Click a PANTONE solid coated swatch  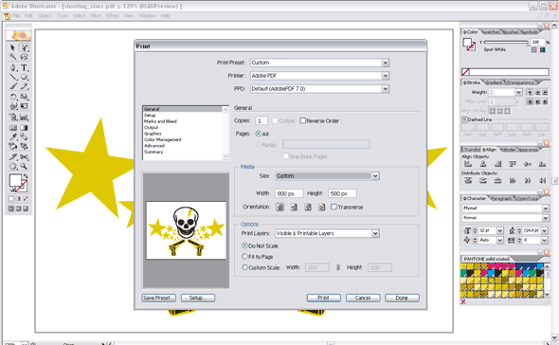[501, 280]
